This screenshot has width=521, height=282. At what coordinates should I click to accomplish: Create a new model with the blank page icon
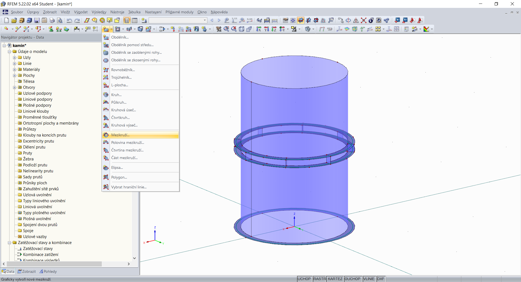point(7,20)
